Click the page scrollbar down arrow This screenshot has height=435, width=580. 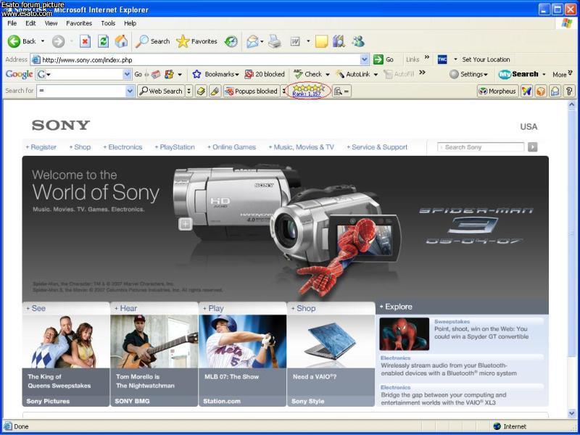pos(572,413)
